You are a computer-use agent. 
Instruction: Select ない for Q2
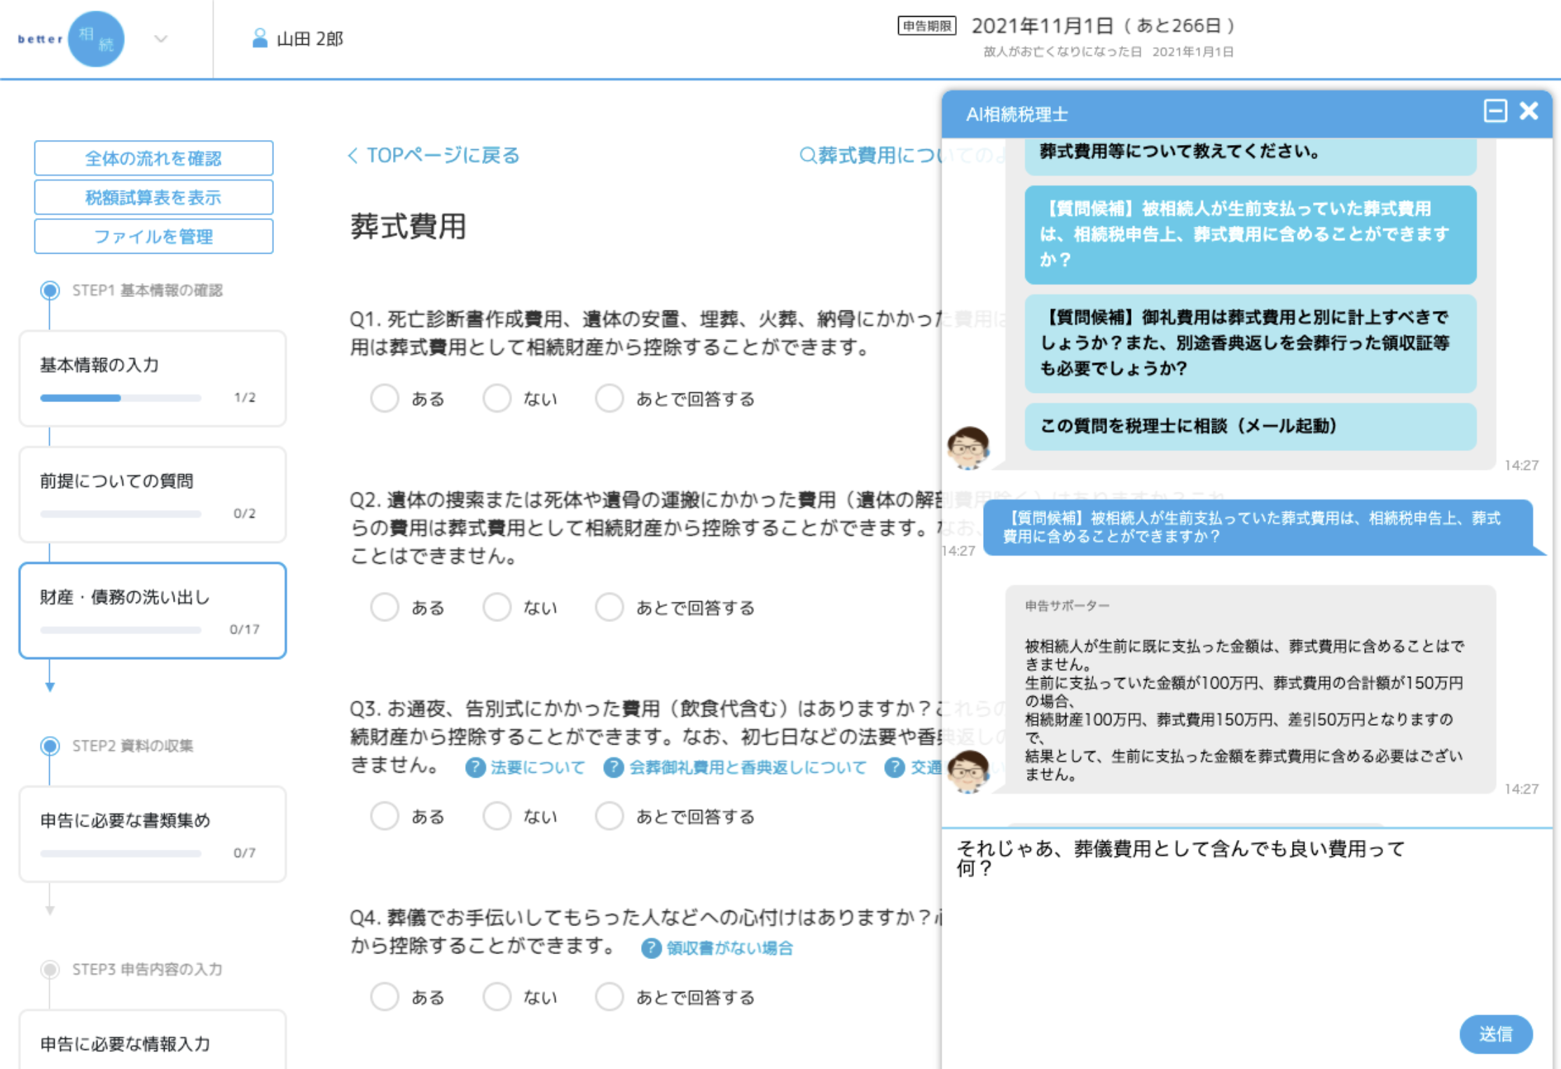497,607
